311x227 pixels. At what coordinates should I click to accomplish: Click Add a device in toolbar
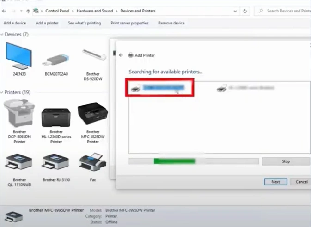15,23
